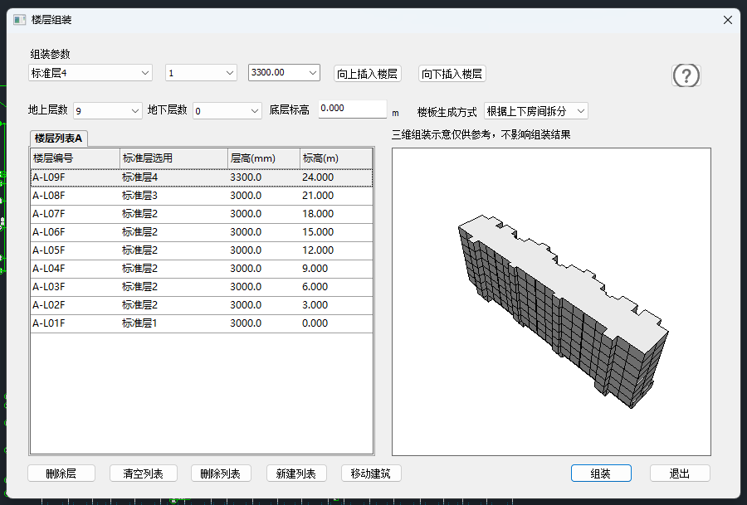This screenshot has height=505, width=747.
Task: Open the 标准层4 dropdown
Action: 90,73
